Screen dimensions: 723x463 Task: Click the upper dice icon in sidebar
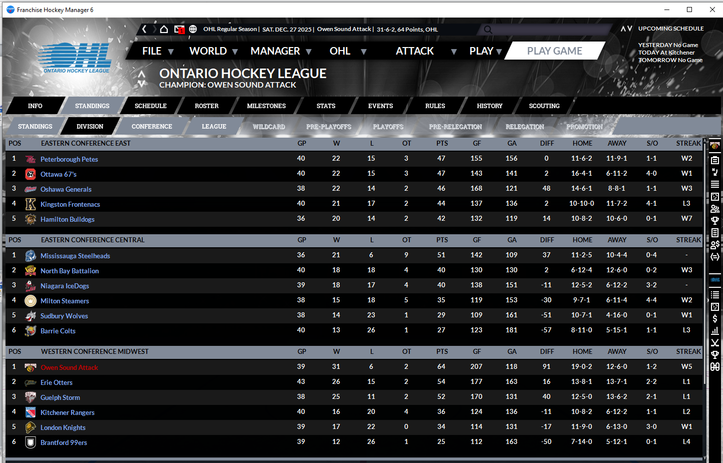[715, 197]
